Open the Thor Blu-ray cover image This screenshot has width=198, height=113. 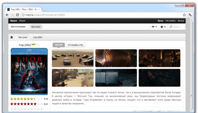click(29, 71)
